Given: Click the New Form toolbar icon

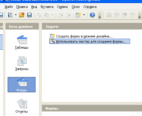Looking at the screenshot, I should pos(78,15).
